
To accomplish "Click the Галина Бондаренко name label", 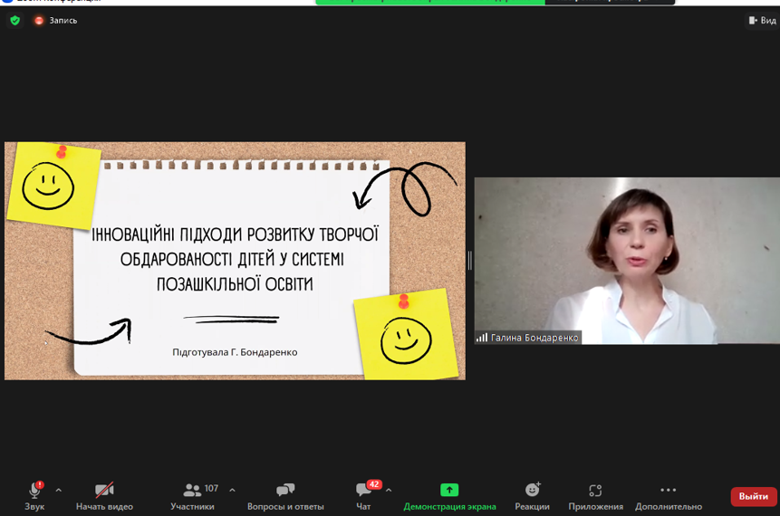I will 534,338.
